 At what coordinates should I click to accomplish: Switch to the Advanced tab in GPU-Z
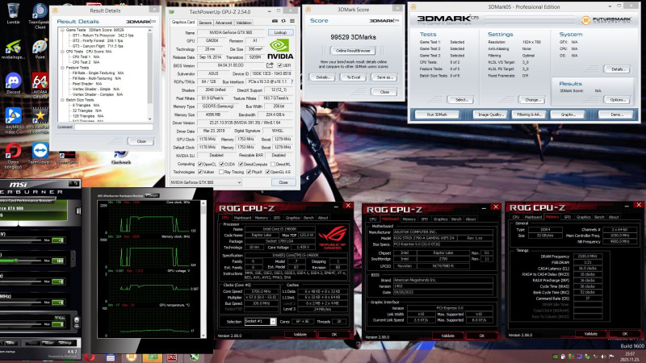[x=224, y=23]
